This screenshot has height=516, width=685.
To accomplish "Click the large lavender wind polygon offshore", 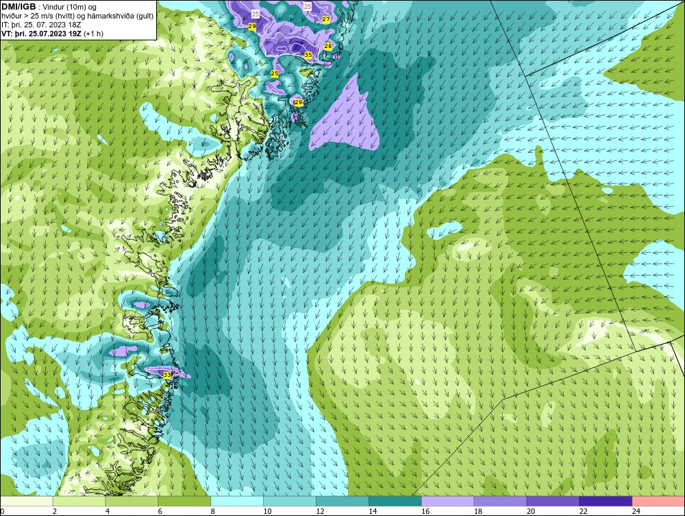I will click(x=347, y=120).
